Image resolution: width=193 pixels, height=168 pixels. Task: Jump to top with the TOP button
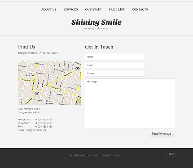[171, 154]
